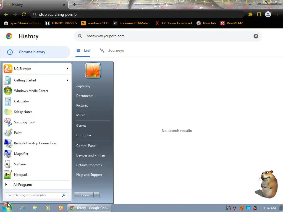Click the history search field
This screenshot has height=212, width=283.
click(x=168, y=36)
